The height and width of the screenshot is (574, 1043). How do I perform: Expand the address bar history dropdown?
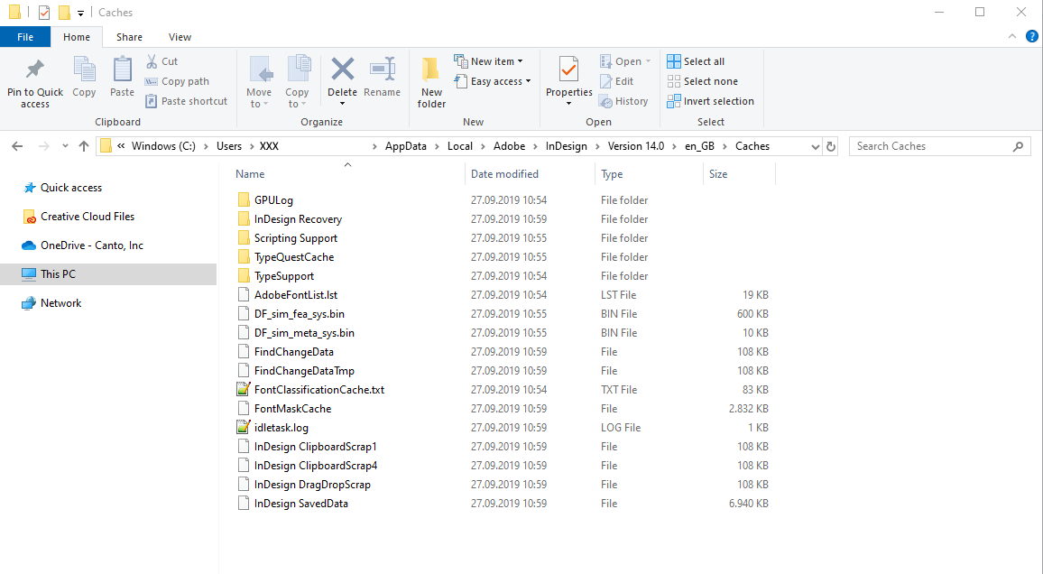point(816,146)
